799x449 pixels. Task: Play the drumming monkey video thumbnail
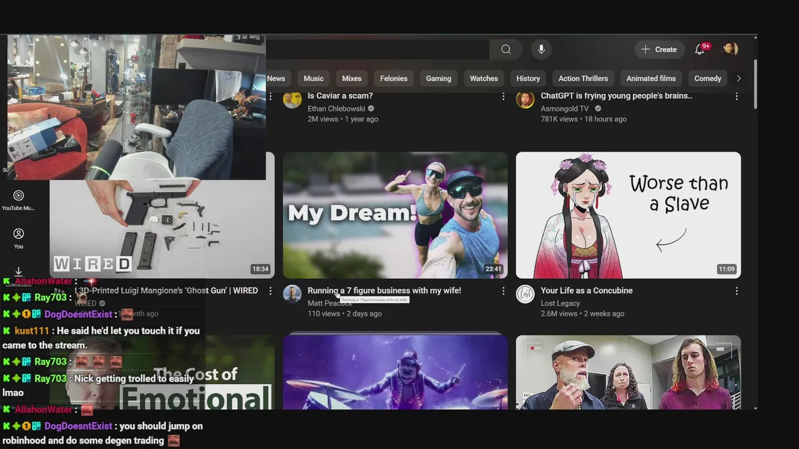pos(395,372)
